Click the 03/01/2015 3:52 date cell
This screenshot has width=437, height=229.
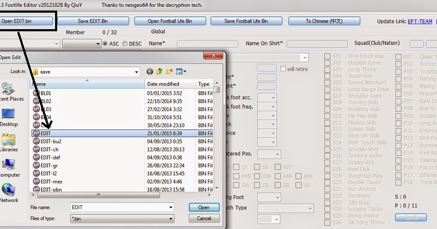(x=165, y=93)
